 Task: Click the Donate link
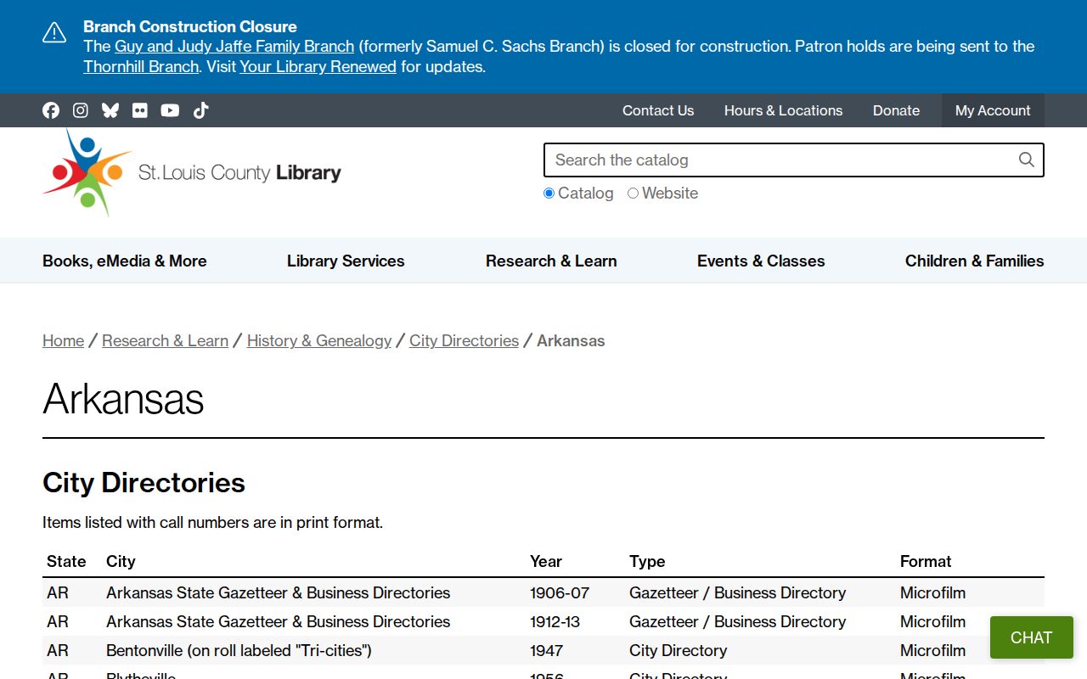coord(896,110)
